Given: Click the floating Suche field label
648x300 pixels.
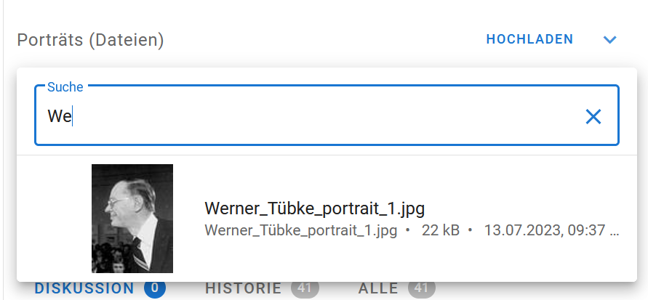Looking at the screenshot, I should 65,87.
